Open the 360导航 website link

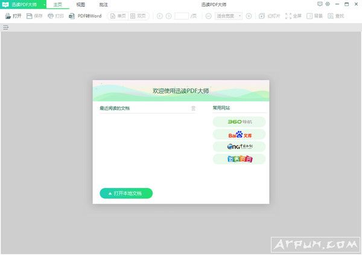point(239,122)
